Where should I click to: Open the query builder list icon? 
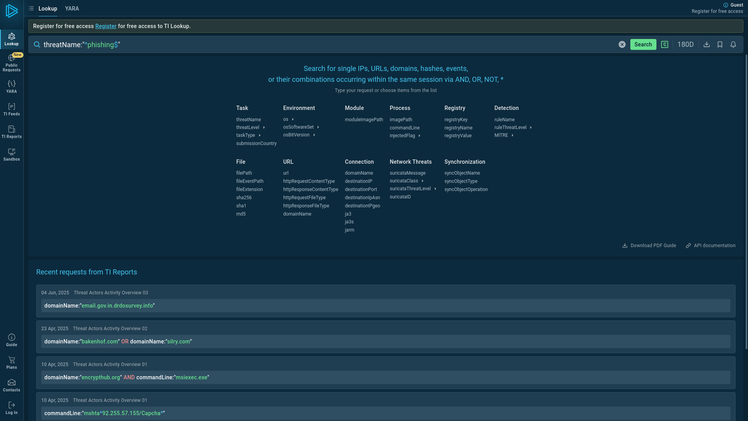point(665,44)
